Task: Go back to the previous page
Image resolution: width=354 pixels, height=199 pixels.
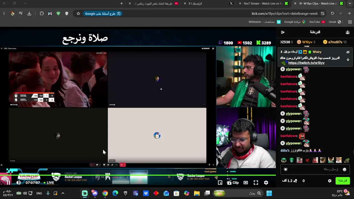Action: tap(349, 14)
